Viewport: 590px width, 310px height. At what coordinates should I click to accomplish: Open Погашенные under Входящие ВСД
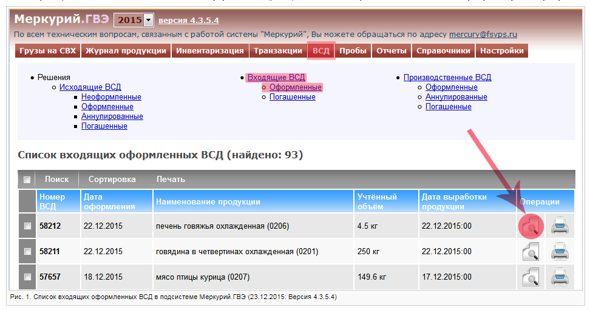click(292, 97)
